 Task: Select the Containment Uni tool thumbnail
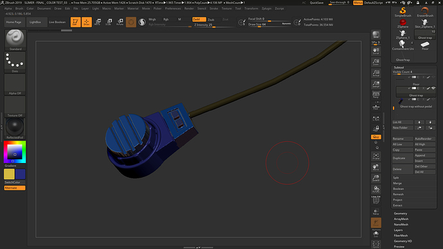point(403,45)
